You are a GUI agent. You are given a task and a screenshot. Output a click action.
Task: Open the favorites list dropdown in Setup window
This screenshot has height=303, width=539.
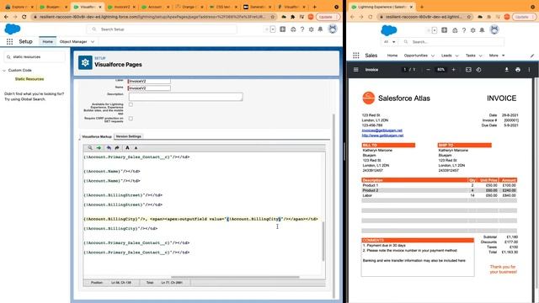[x=273, y=29]
